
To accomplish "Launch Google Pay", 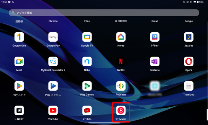I will point(53,37).
